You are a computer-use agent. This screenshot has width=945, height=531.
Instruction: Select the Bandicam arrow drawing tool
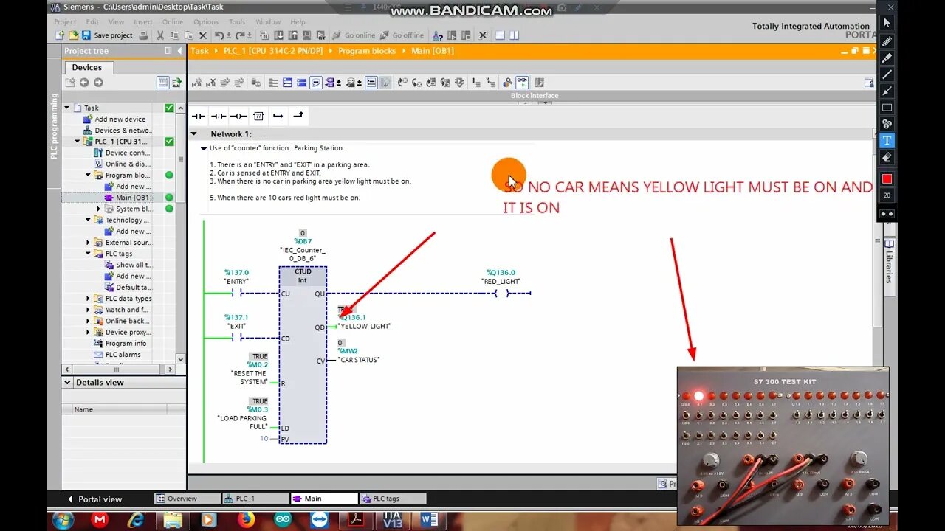(x=887, y=91)
